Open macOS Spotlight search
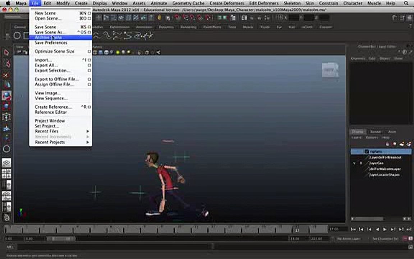This screenshot has height=259, width=414. click(x=406, y=3)
